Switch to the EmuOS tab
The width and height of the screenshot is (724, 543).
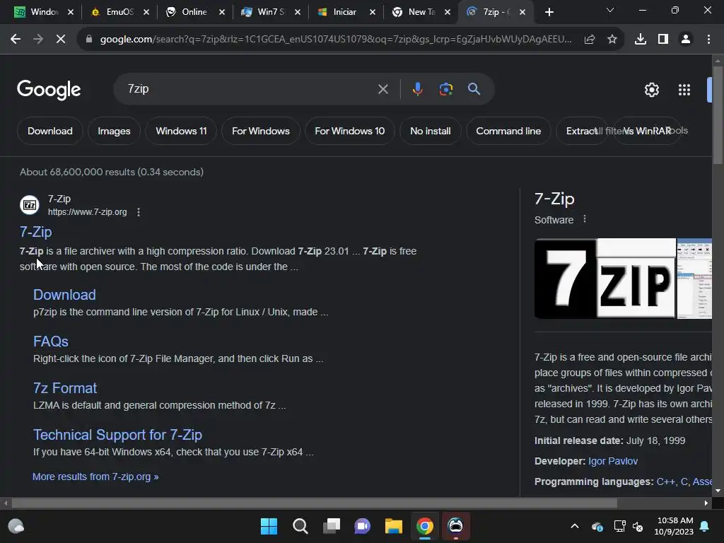point(114,12)
